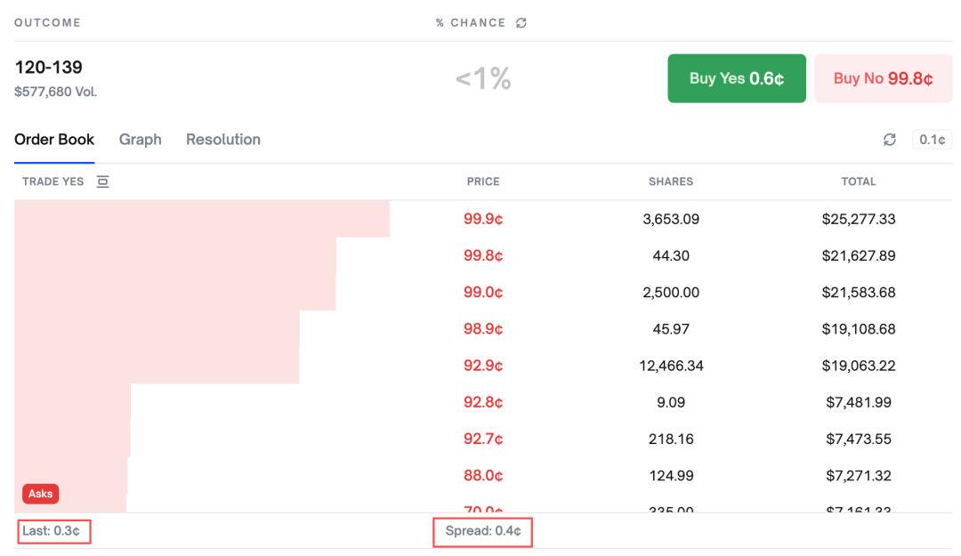The image size is (961, 556).
Task: Click Buy No at 99.8¢
Action: point(883,78)
